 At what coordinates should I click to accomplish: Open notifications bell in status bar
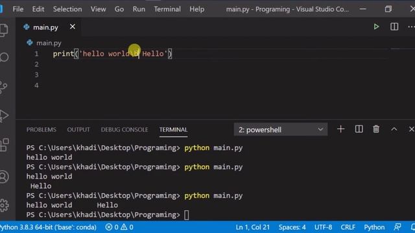point(412,227)
